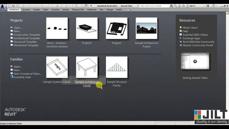The width and height of the screenshot is (229, 129).
Task: Click the scrollbar up arrow at top right
Action: [227, 13]
